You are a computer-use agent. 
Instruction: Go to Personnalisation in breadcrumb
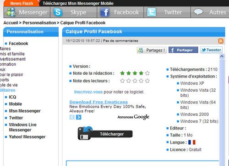39,23
